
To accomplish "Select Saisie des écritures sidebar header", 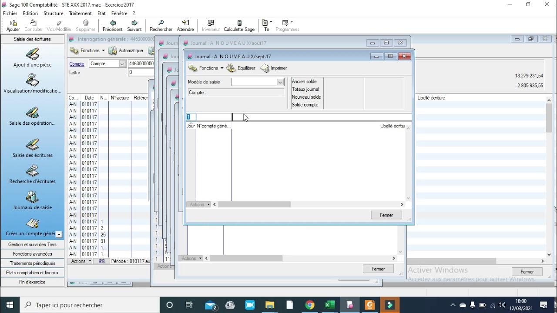I will tap(33, 39).
